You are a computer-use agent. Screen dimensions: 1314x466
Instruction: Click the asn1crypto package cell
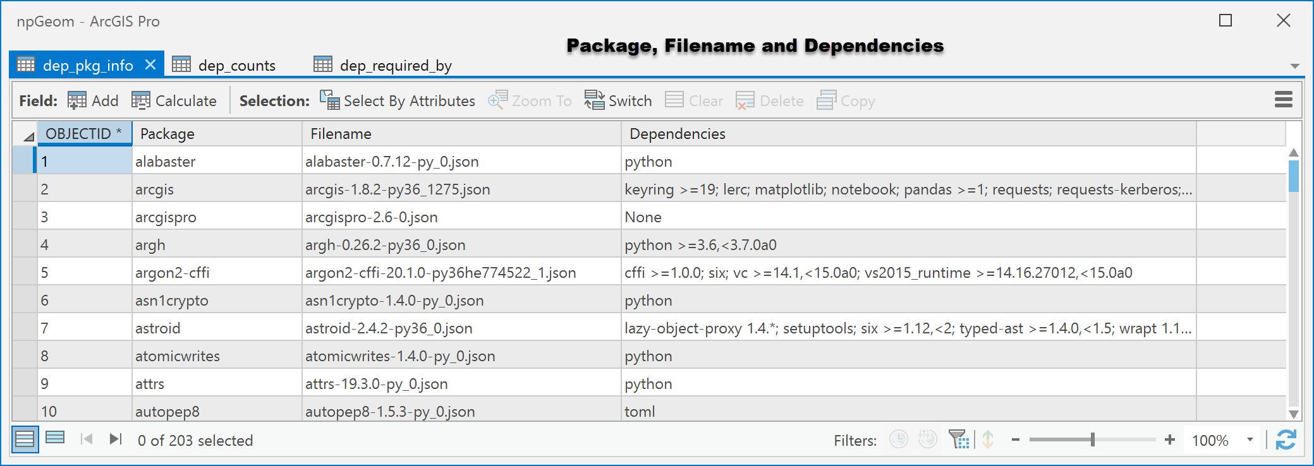click(x=217, y=300)
